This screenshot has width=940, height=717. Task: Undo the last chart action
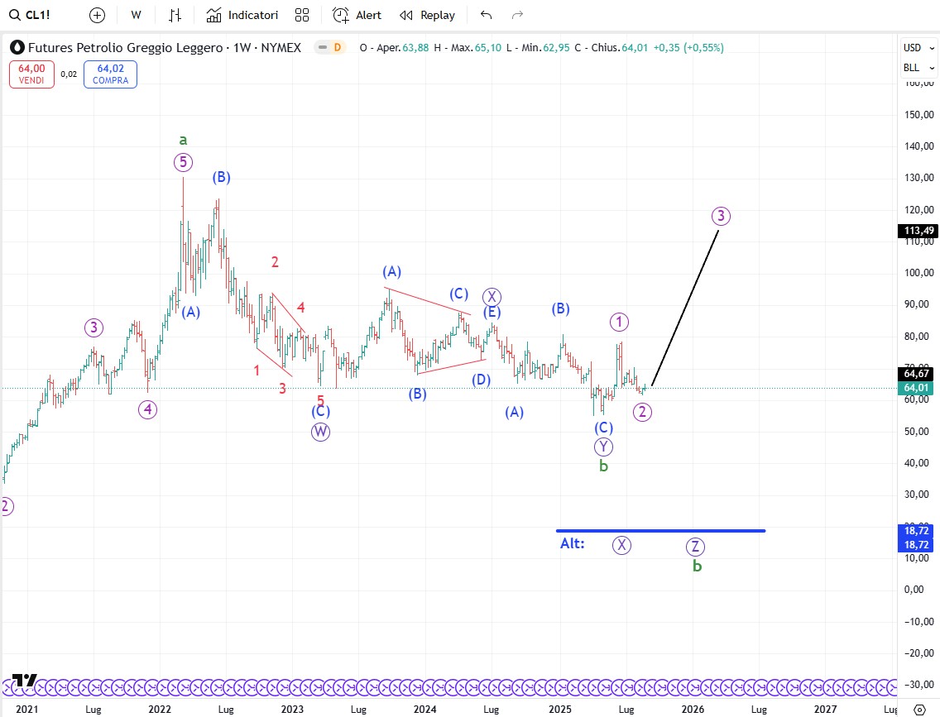486,15
